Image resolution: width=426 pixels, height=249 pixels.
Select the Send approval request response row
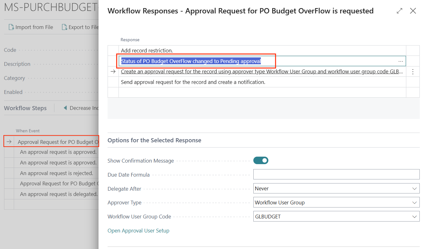pos(193,82)
